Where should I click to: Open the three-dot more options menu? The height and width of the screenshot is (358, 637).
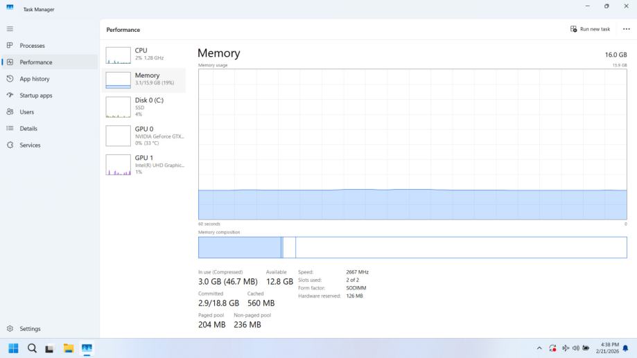[x=627, y=29]
